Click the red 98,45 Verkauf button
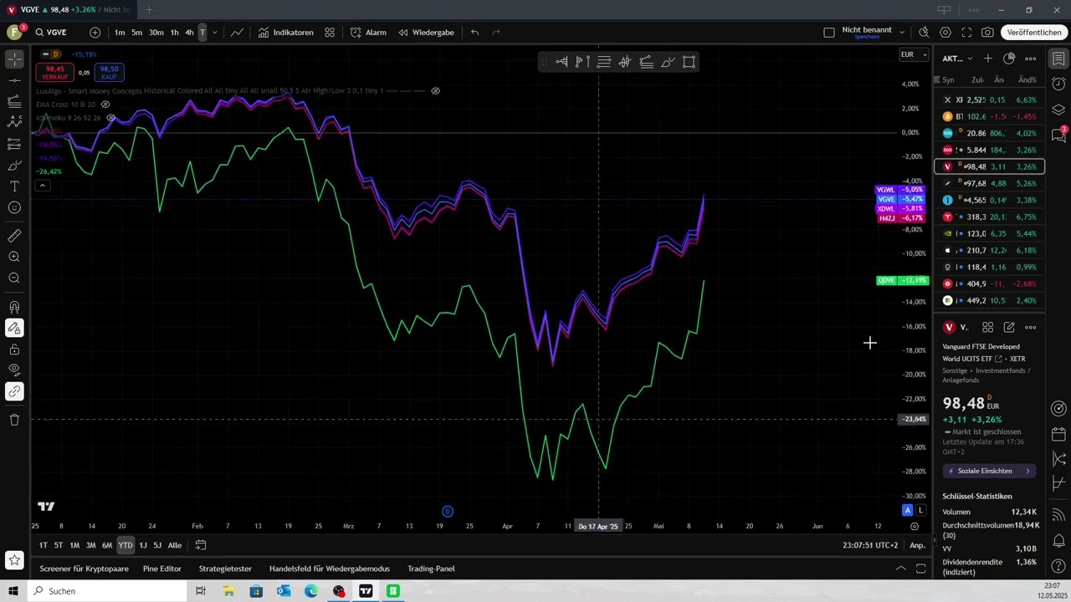The image size is (1071, 602). point(55,73)
